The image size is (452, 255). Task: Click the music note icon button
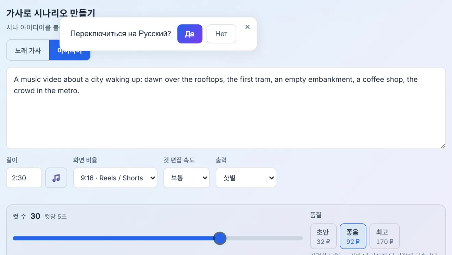pyautogui.click(x=56, y=178)
